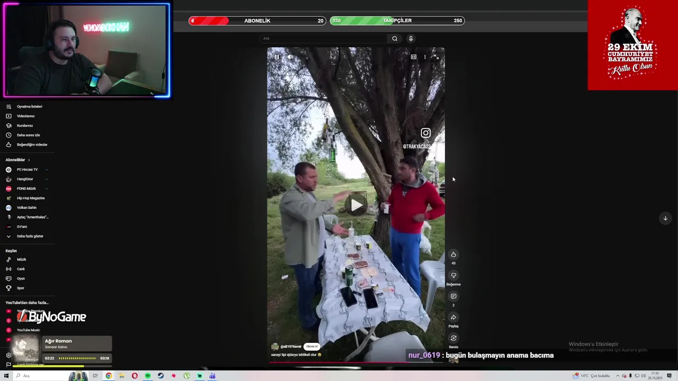Click the report history flag icon

8,365
